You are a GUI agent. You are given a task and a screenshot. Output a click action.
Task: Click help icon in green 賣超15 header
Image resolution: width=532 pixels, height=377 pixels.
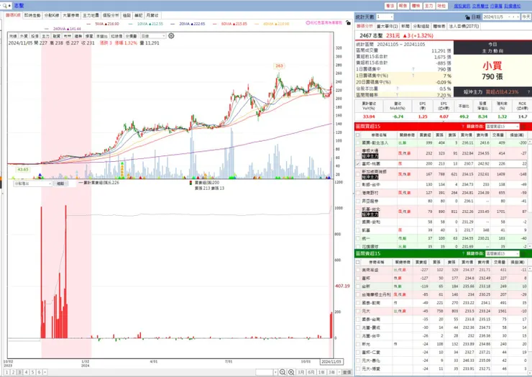pos(463,254)
